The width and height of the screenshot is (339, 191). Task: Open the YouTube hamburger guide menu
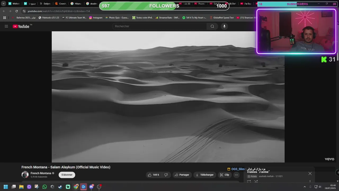(6, 26)
